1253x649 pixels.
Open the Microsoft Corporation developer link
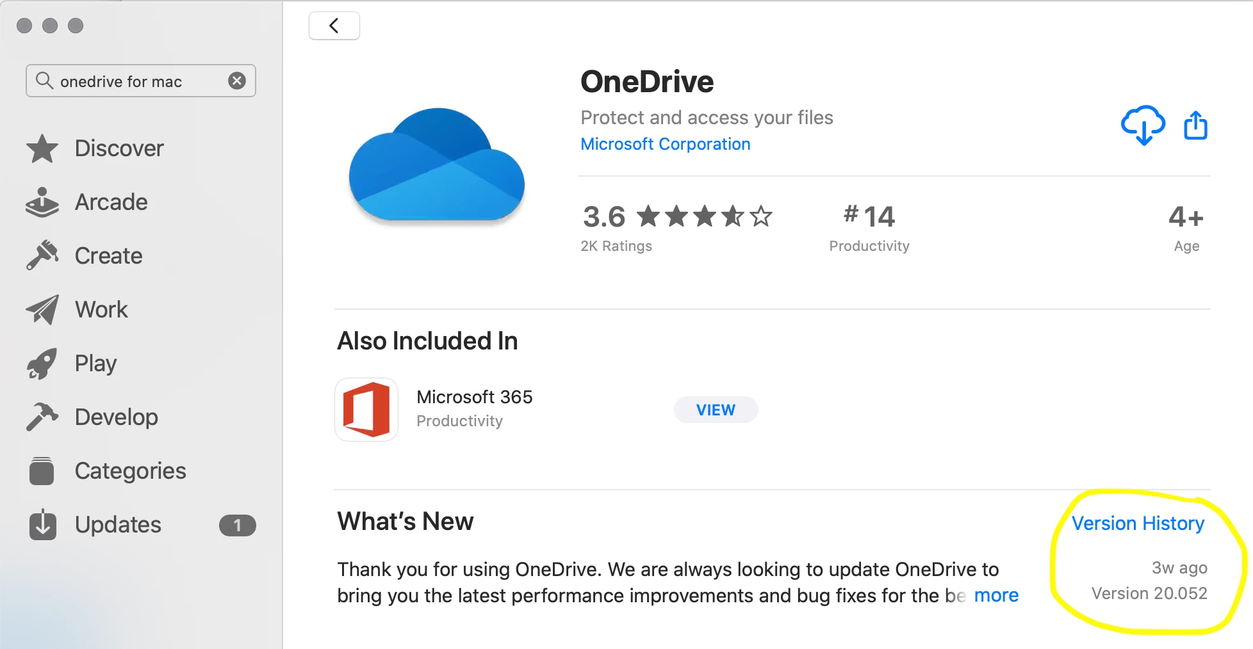665,144
